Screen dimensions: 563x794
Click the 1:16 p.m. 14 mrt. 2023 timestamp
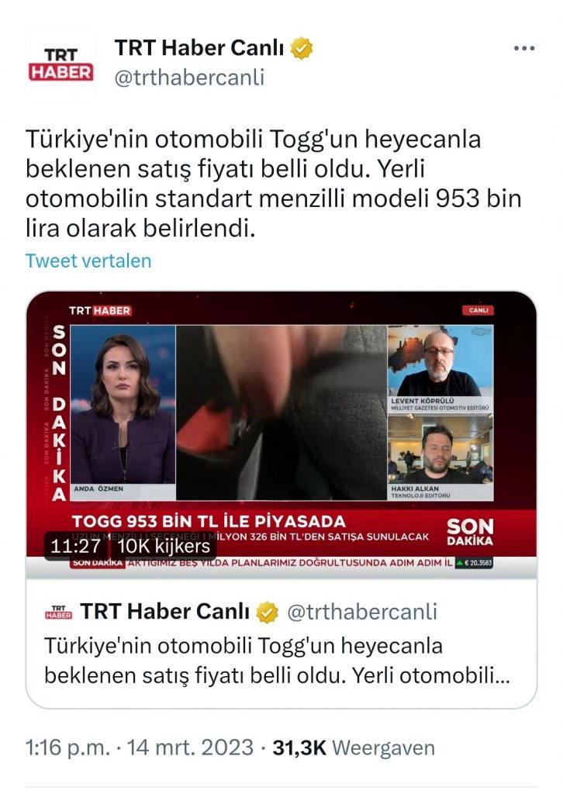point(140,748)
